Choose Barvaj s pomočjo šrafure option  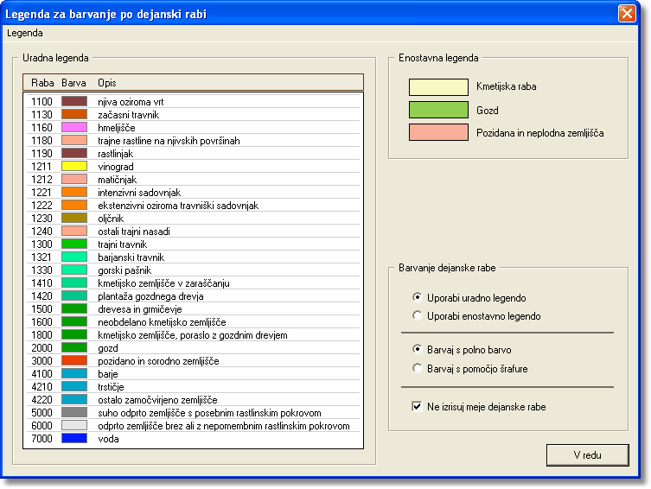click(418, 369)
